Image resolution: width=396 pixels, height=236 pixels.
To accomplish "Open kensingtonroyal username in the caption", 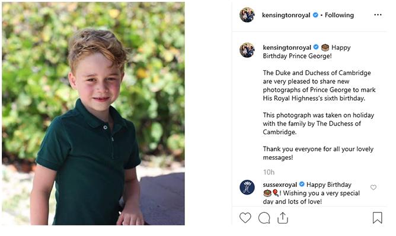I will click(287, 47).
